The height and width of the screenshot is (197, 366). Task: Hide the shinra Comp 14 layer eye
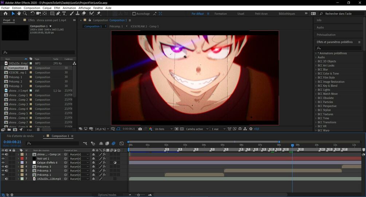point(3,154)
